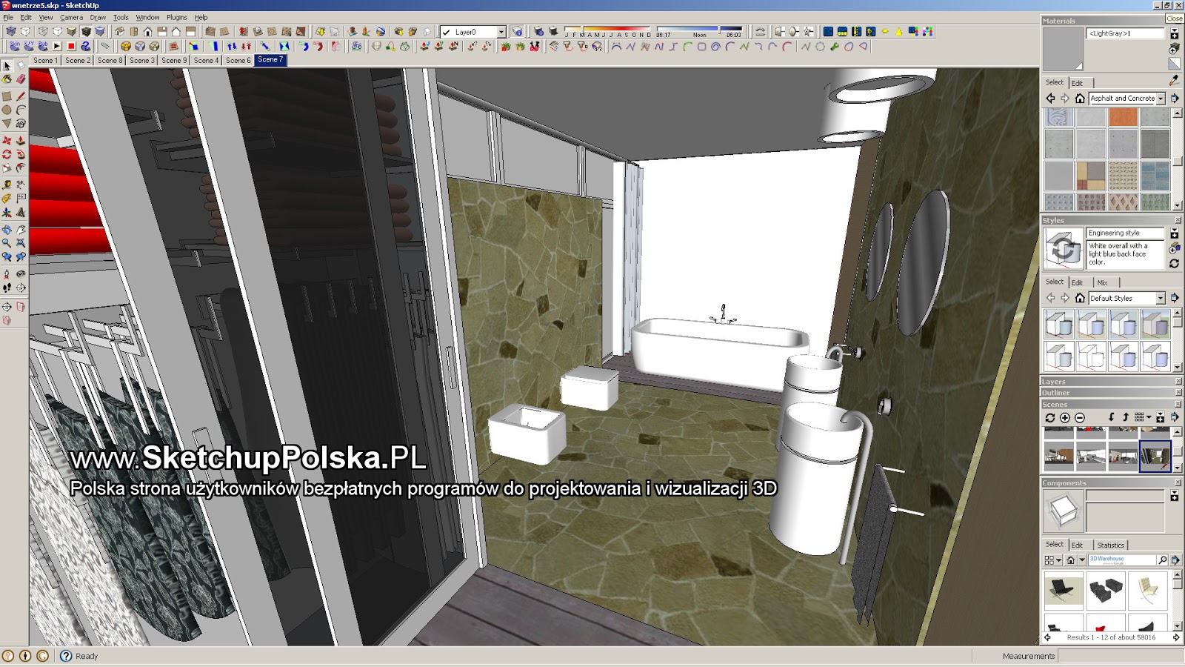This screenshot has height=667, width=1185.
Task: Toggle Hidden Line face style
Action: pos(57,32)
